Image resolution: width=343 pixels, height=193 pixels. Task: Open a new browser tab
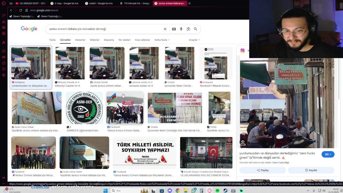[189, 3]
